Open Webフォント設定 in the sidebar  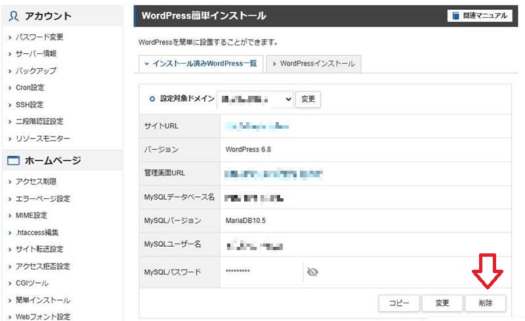pos(43,316)
